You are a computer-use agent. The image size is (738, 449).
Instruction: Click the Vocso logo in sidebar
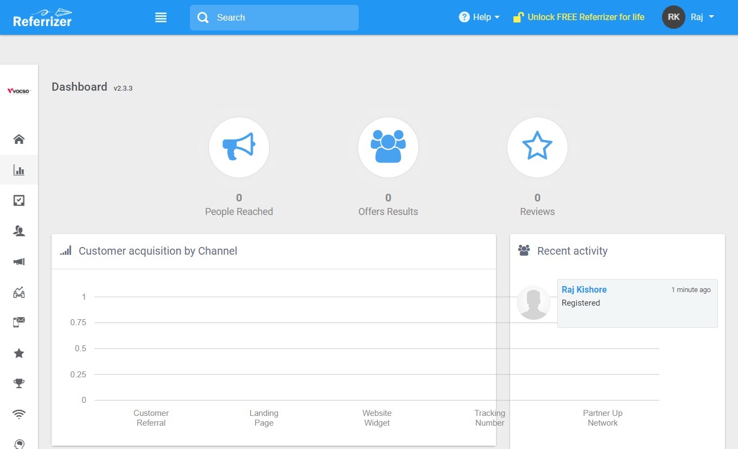click(19, 91)
